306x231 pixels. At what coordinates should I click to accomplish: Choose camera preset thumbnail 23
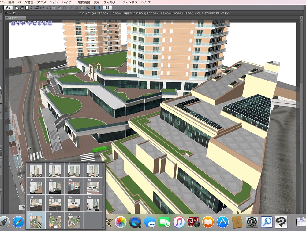[74, 221]
